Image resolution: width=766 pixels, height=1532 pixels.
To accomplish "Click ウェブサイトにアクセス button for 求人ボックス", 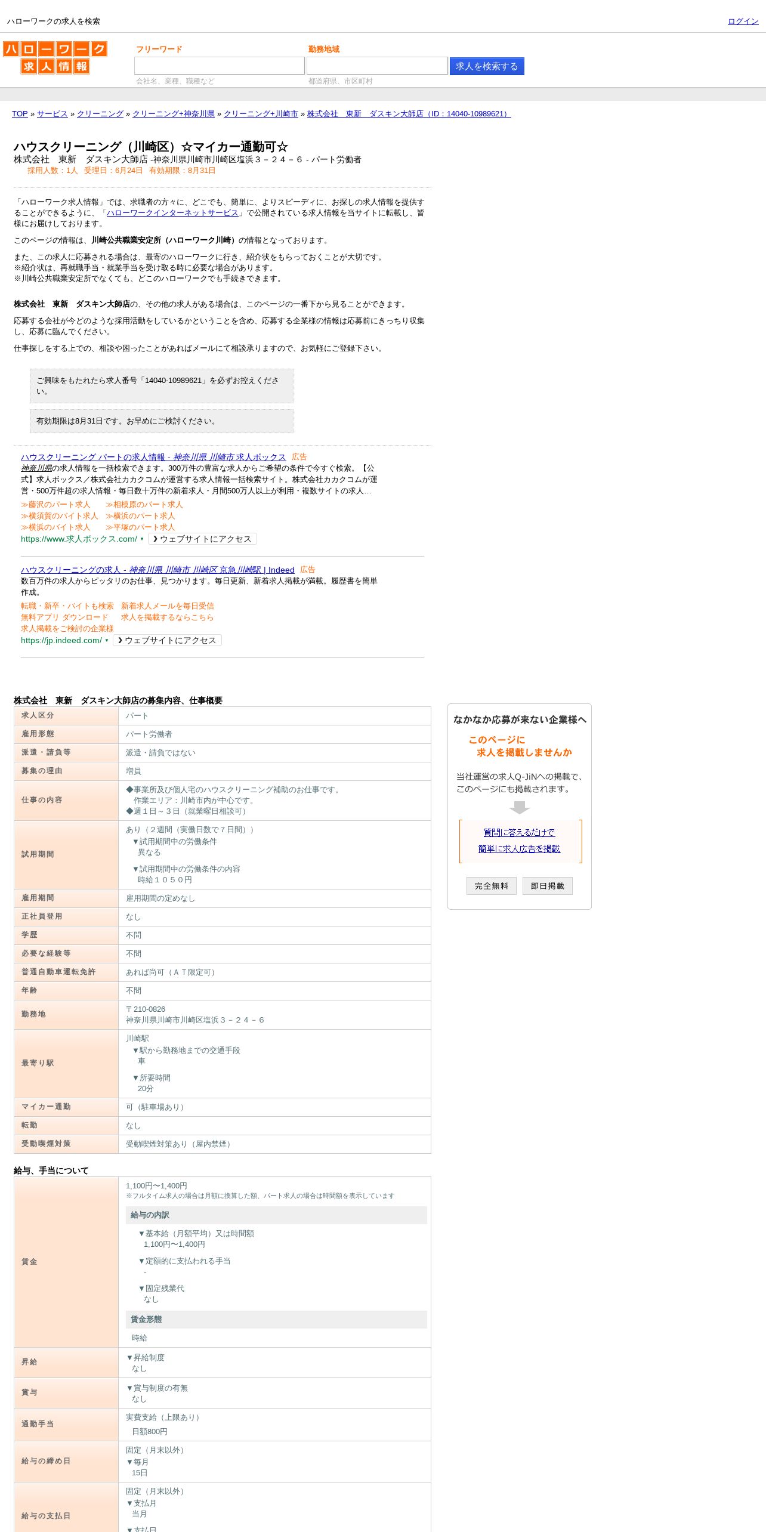I will [202, 539].
